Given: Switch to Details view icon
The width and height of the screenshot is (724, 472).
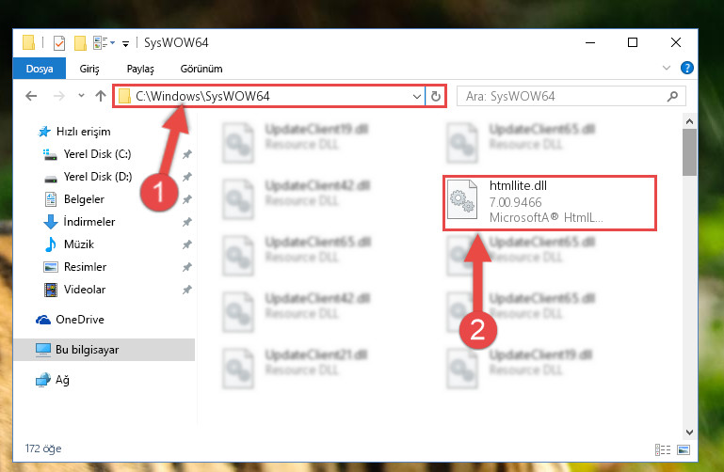Looking at the screenshot, I should [663, 449].
